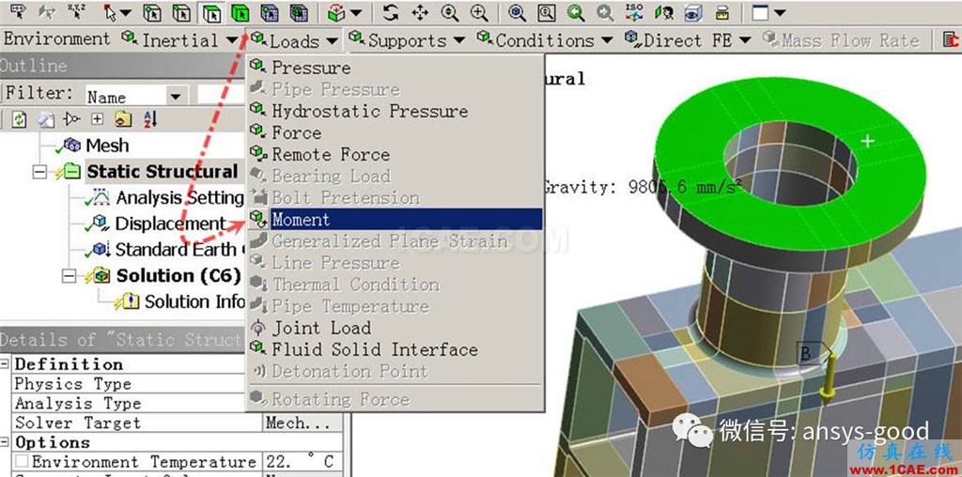The width and height of the screenshot is (962, 477).
Task: Open Extend Selection dropdown arrow
Action: [355, 12]
